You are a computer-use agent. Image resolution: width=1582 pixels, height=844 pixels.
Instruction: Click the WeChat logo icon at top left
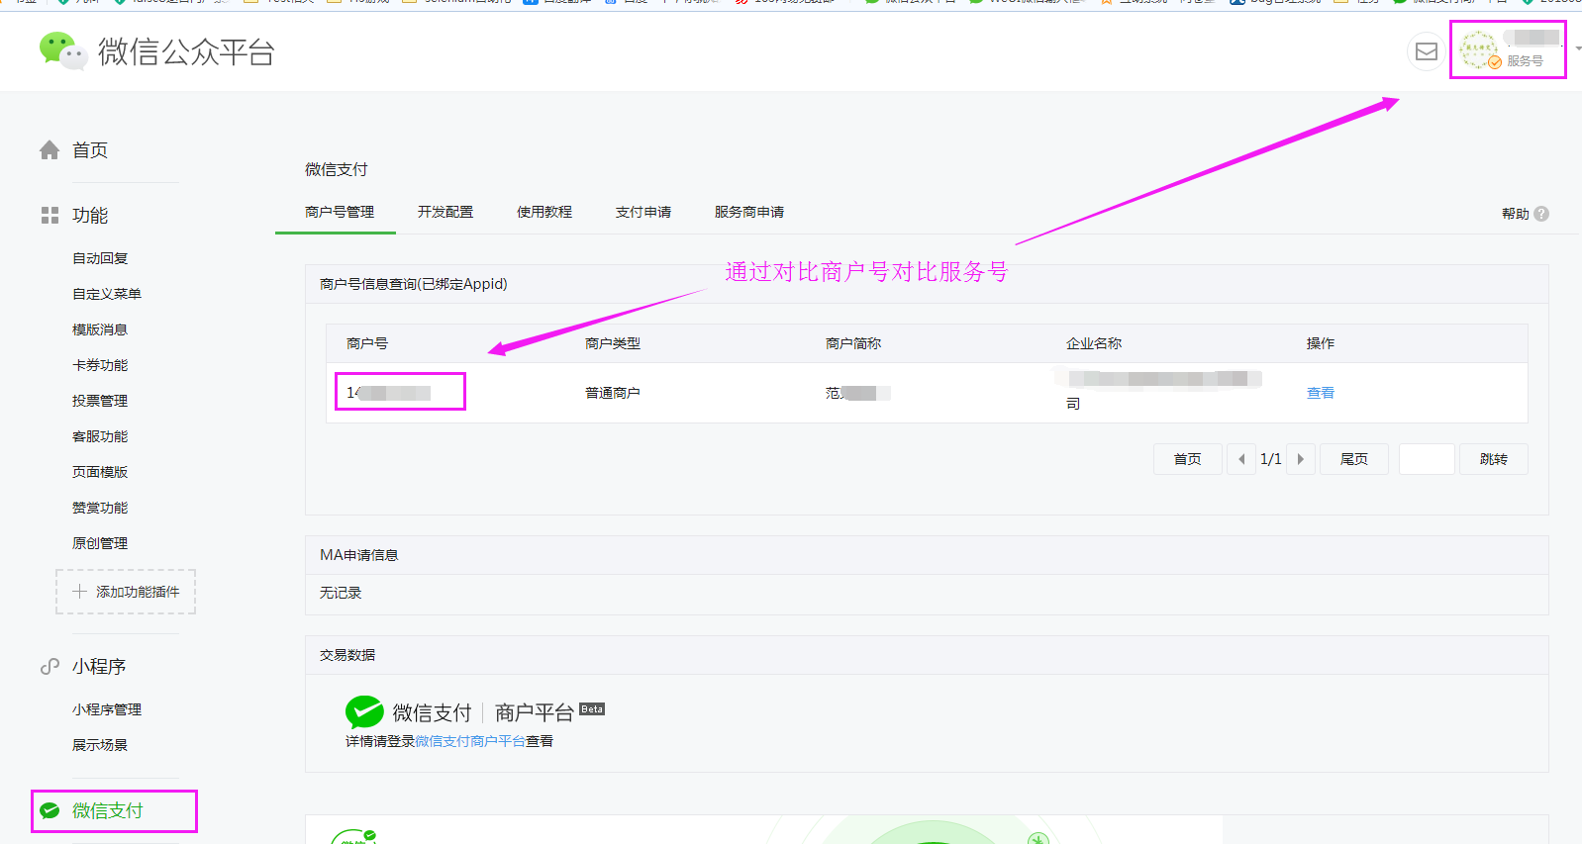pos(62,50)
